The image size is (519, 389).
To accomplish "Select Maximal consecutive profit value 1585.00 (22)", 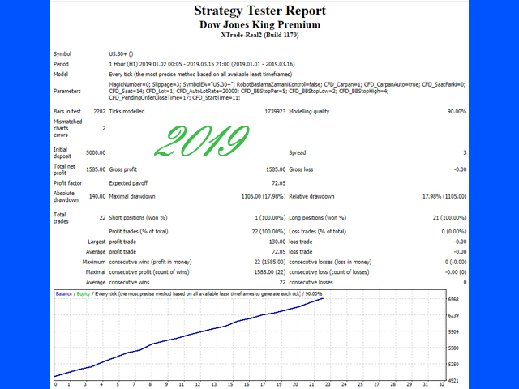I will (x=270, y=272).
